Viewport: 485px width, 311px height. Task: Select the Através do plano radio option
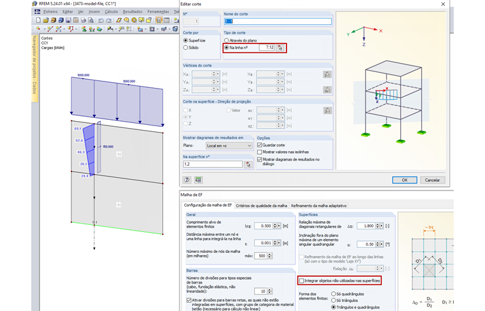227,40
